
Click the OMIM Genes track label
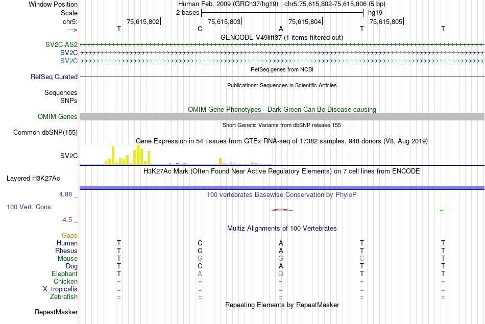58,116
